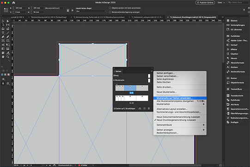Expand the Seiten anzeigen submenu

[180, 130]
